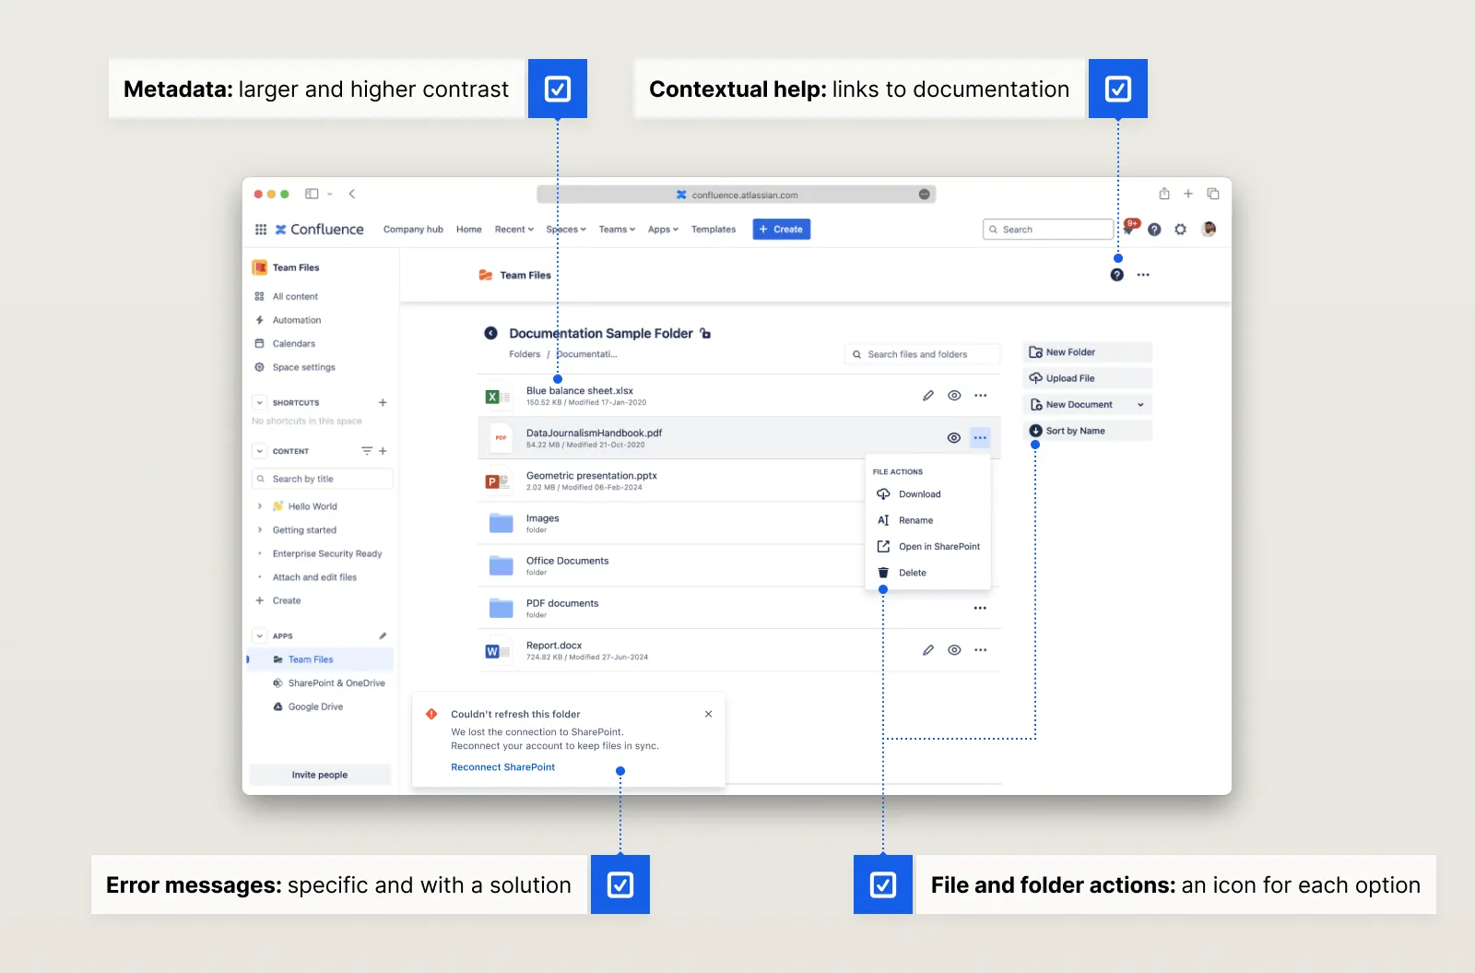The height and width of the screenshot is (973, 1475).
Task: Choose Open in SharePoint from file actions
Action: (x=927, y=547)
